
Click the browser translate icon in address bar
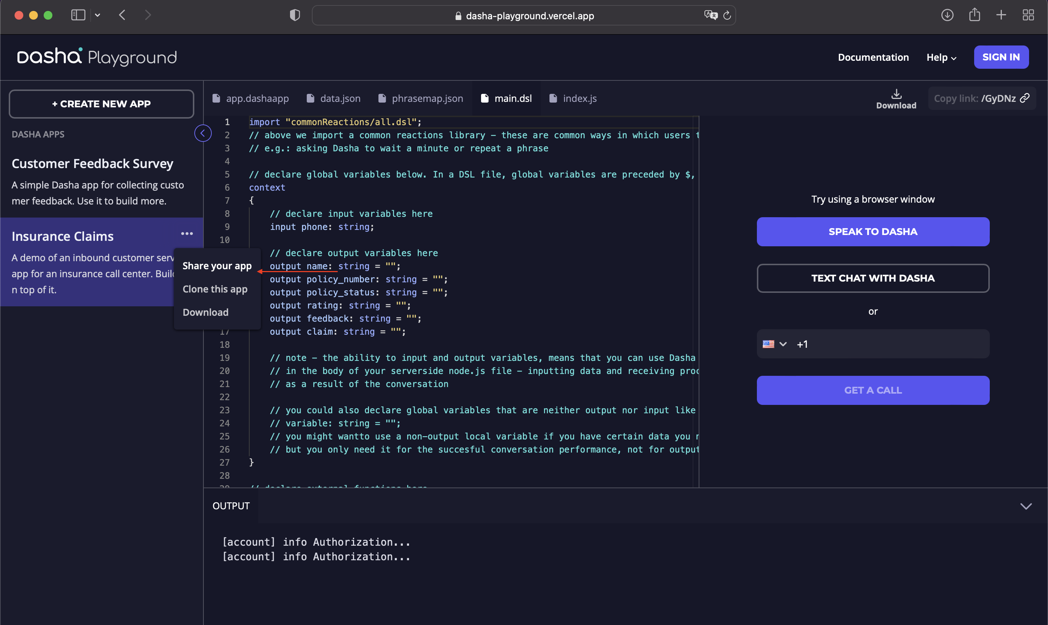[x=710, y=16]
